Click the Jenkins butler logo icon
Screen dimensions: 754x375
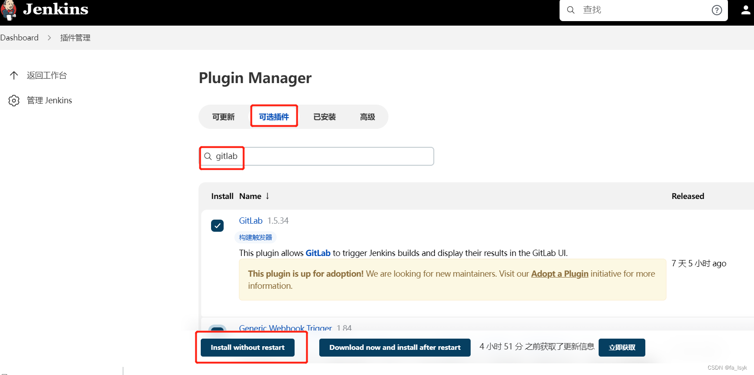(8, 10)
